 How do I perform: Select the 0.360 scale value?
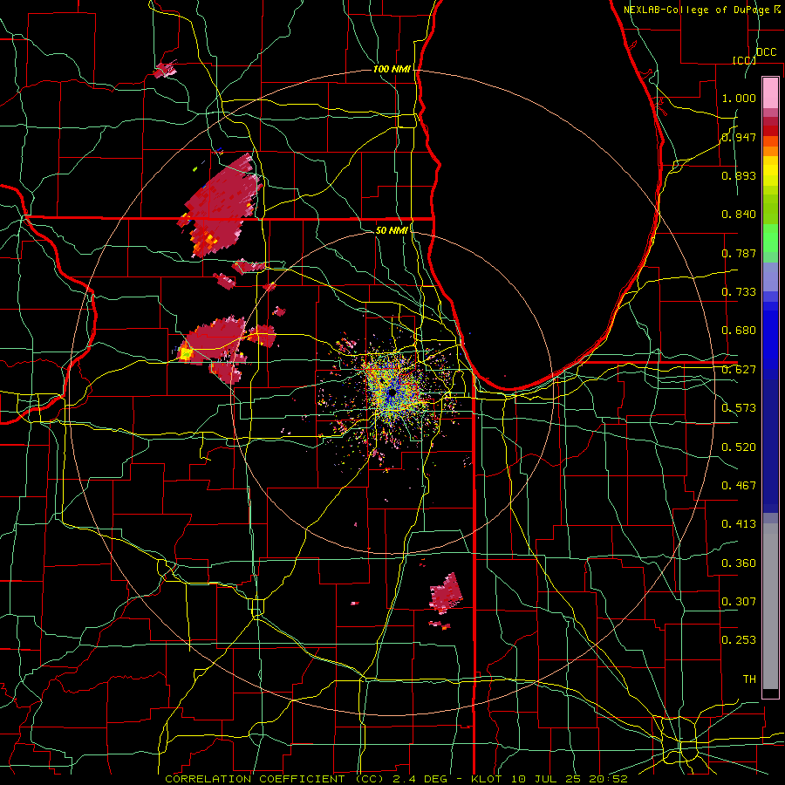point(739,563)
